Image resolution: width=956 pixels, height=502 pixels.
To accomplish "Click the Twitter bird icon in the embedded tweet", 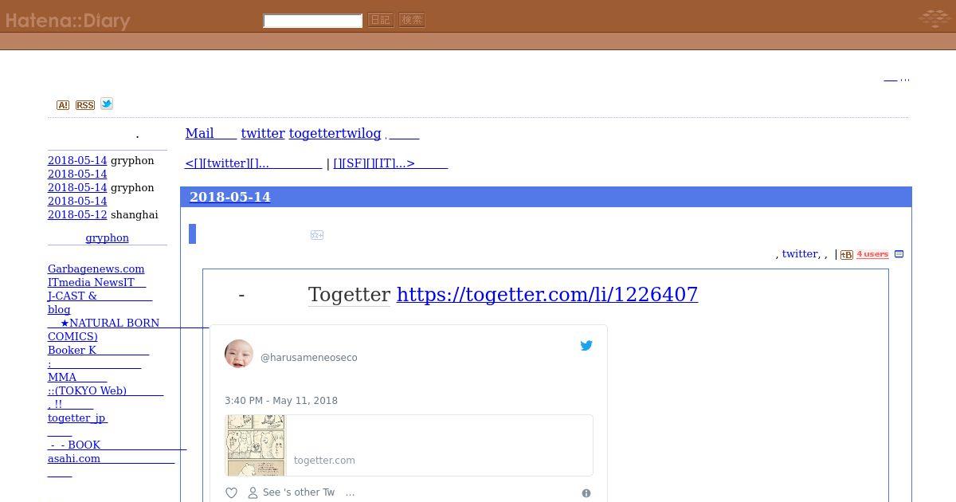I will coord(586,346).
